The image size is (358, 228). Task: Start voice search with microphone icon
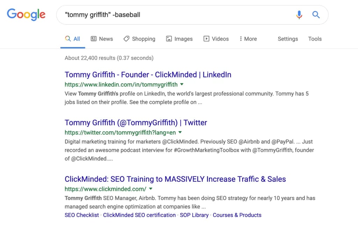[x=299, y=15]
